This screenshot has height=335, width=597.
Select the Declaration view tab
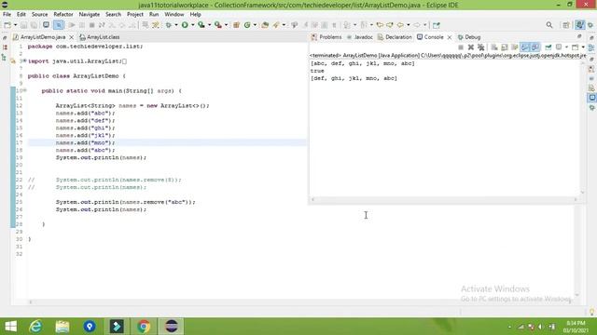pos(395,37)
